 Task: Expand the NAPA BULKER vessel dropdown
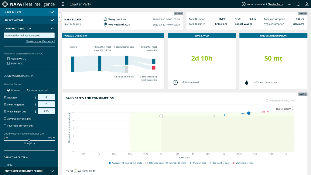(x=29, y=12)
